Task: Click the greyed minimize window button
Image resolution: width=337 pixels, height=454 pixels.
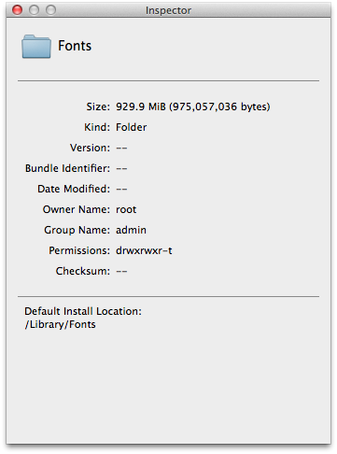Action: [x=34, y=10]
